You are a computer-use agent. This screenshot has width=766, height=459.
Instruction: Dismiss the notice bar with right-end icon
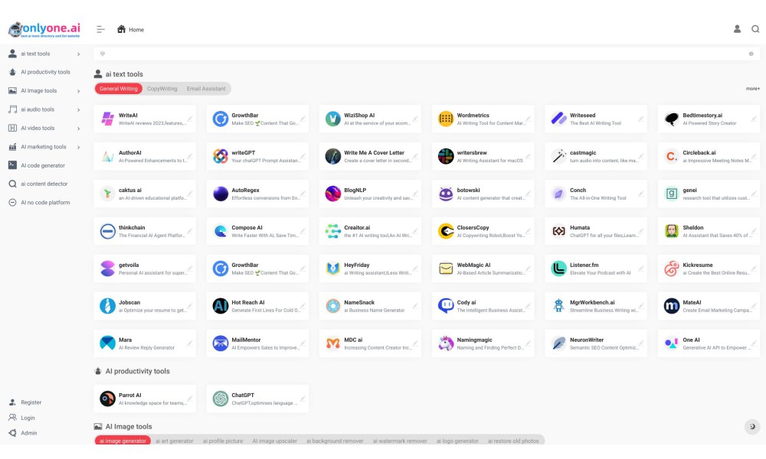click(x=751, y=54)
